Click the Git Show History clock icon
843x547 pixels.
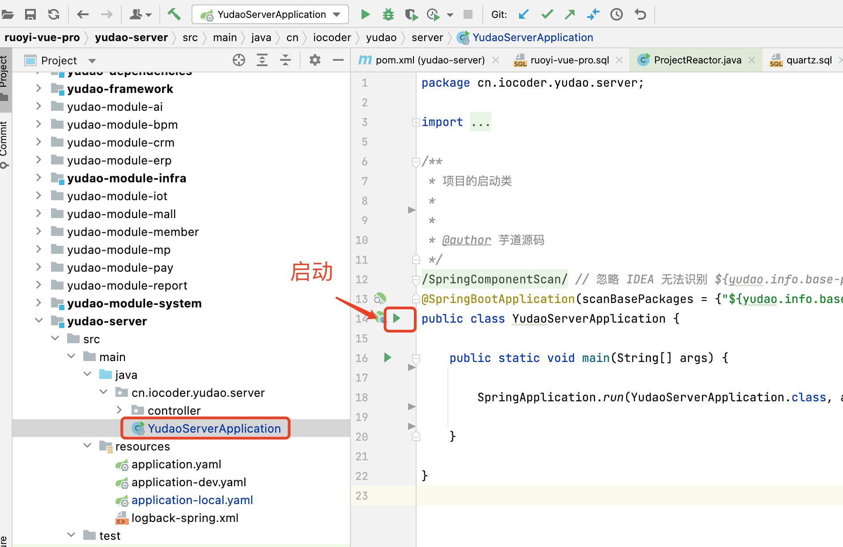click(616, 14)
